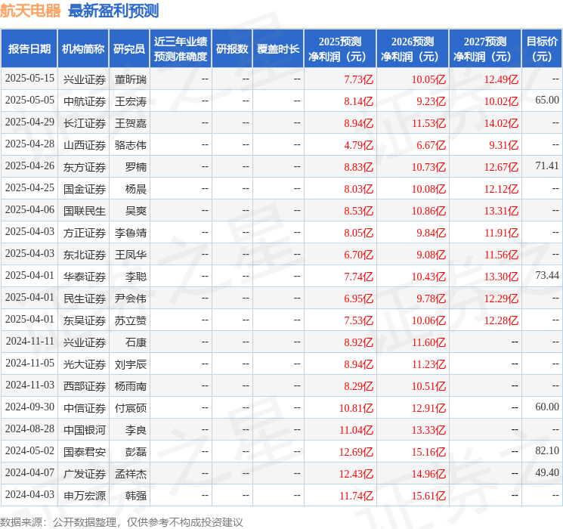Click the 最新盈利预测 heading
The width and height of the screenshot is (563, 529).
(x=113, y=11)
